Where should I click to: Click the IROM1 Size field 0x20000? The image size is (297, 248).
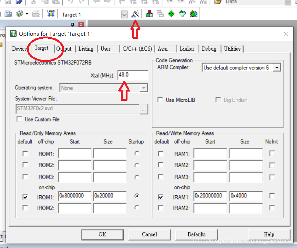(x=110, y=196)
